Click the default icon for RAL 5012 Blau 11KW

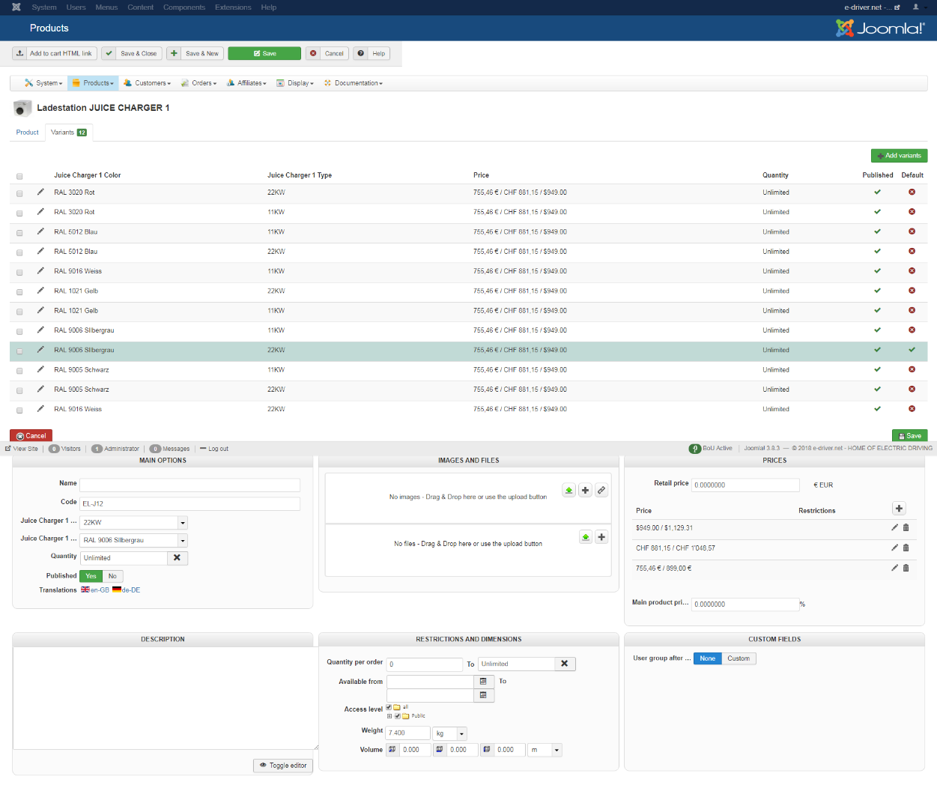(912, 231)
